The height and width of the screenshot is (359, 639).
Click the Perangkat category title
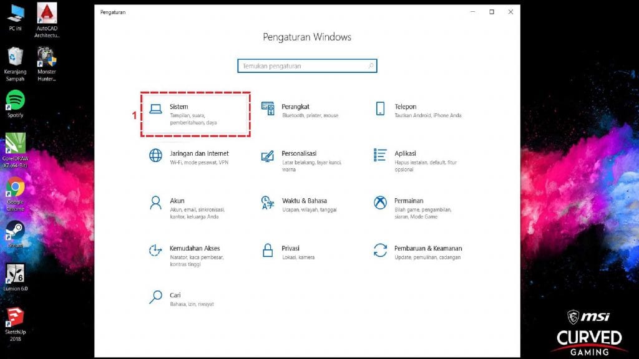(x=295, y=107)
